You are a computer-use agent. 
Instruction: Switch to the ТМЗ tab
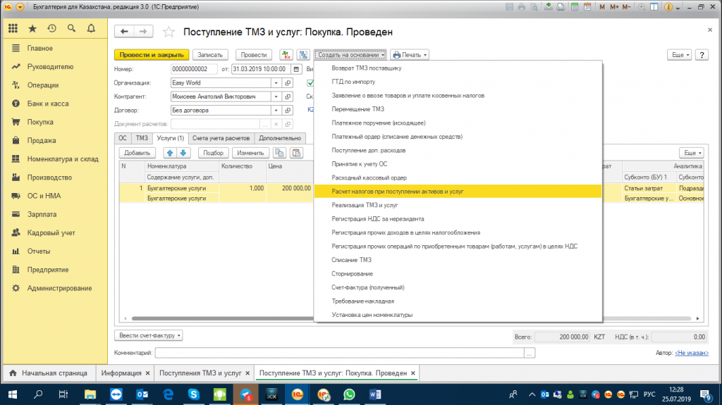[142, 138]
